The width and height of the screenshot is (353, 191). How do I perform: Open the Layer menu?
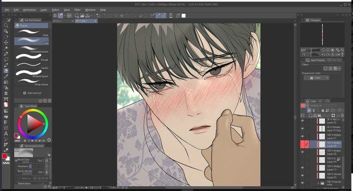tap(44, 10)
